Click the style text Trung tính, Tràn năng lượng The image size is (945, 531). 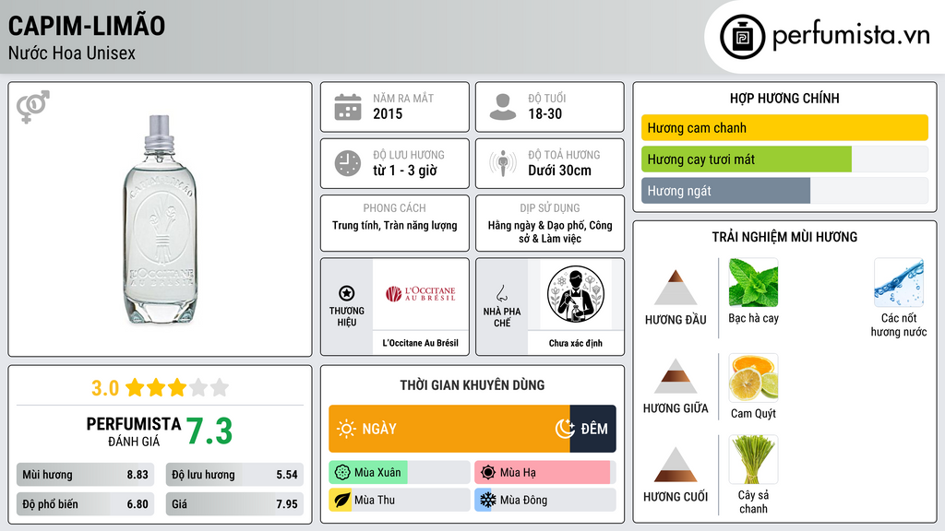coord(395,226)
